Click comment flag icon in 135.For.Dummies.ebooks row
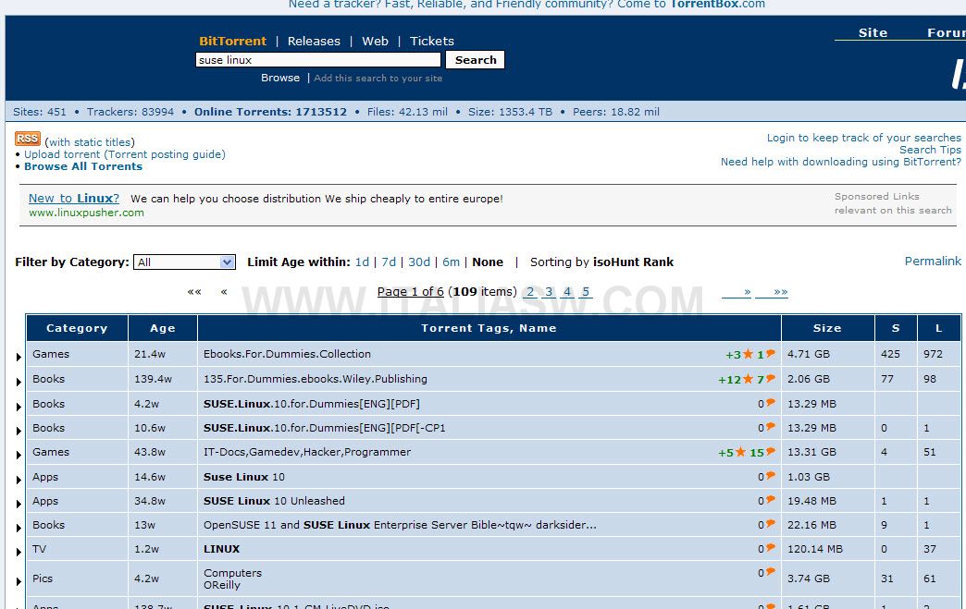Image resolution: width=966 pixels, height=609 pixels. click(x=770, y=378)
